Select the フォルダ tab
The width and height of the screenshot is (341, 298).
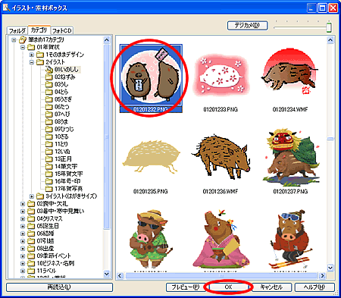tap(17, 30)
